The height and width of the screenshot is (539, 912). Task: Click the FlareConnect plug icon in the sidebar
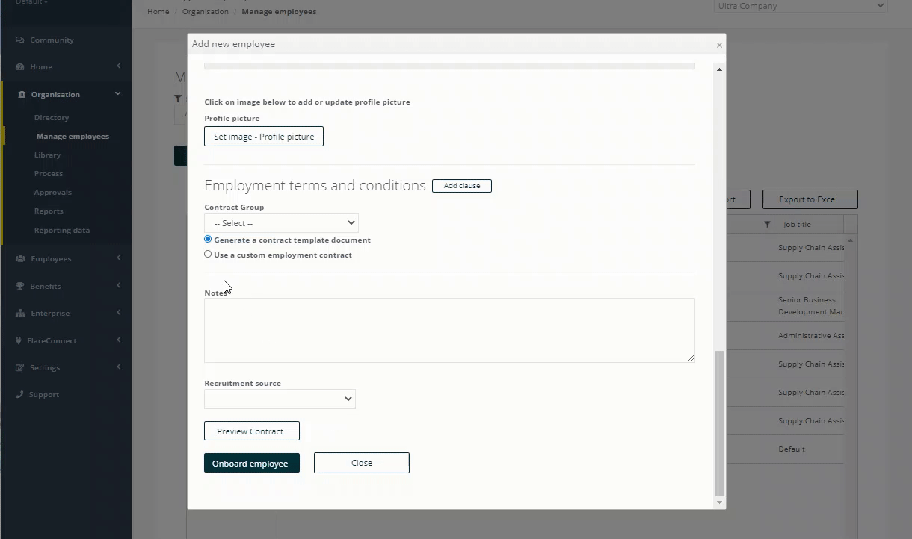point(19,341)
